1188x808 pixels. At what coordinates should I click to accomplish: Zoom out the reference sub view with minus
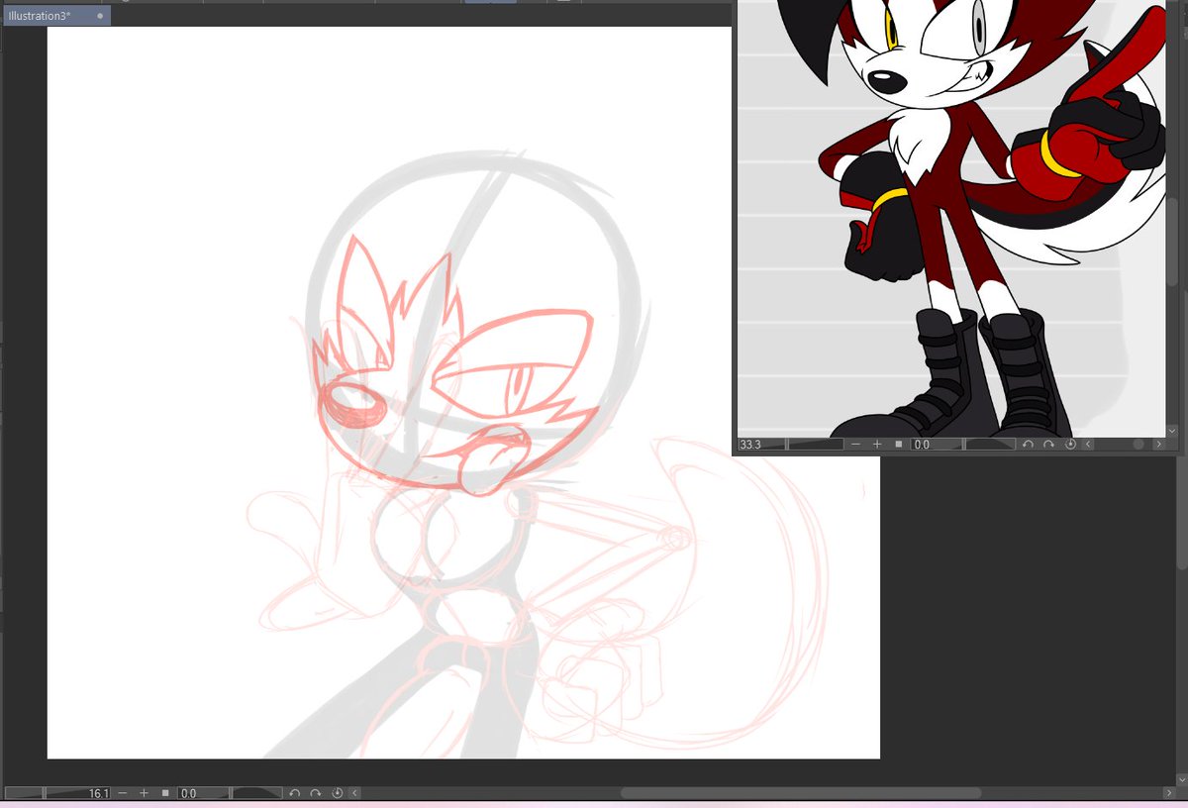click(x=855, y=445)
